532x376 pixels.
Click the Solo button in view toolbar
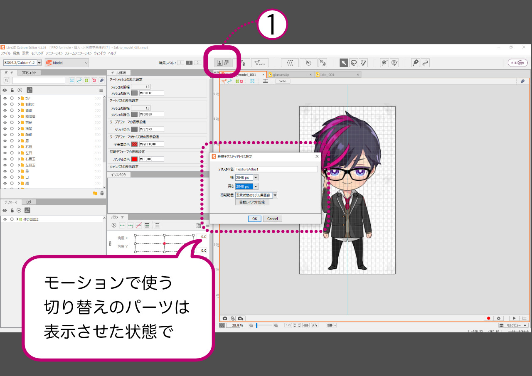tap(283, 81)
